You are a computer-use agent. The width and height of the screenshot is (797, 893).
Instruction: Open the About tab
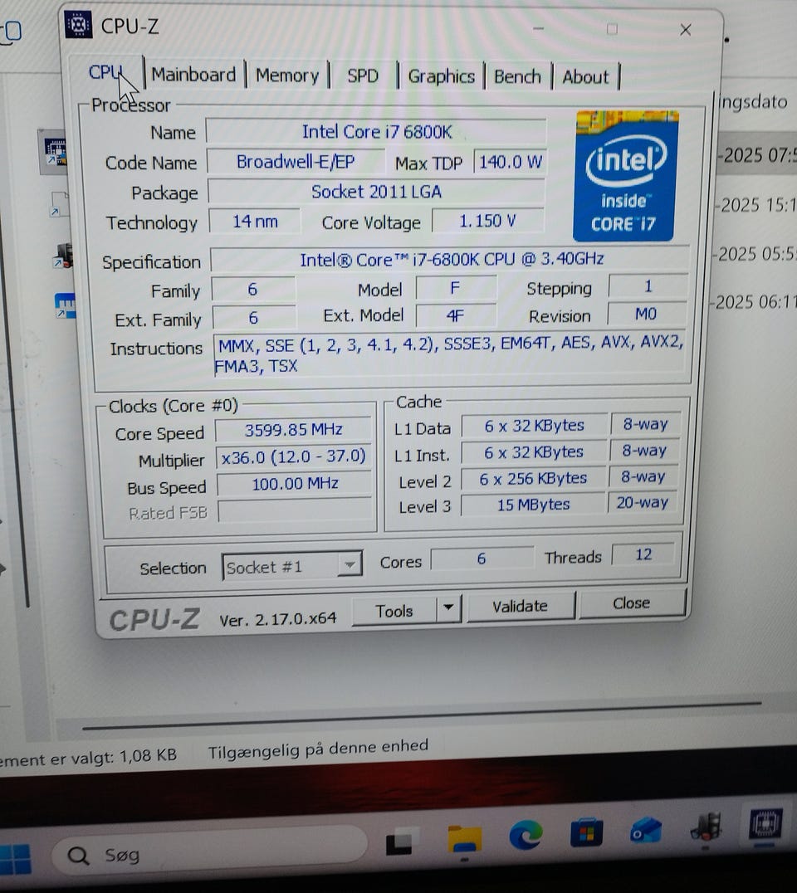(585, 77)
